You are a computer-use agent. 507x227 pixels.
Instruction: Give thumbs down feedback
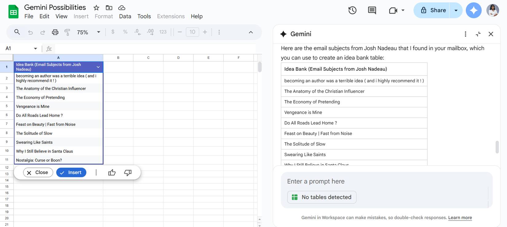pyautogui.click(x=128, y=172)
